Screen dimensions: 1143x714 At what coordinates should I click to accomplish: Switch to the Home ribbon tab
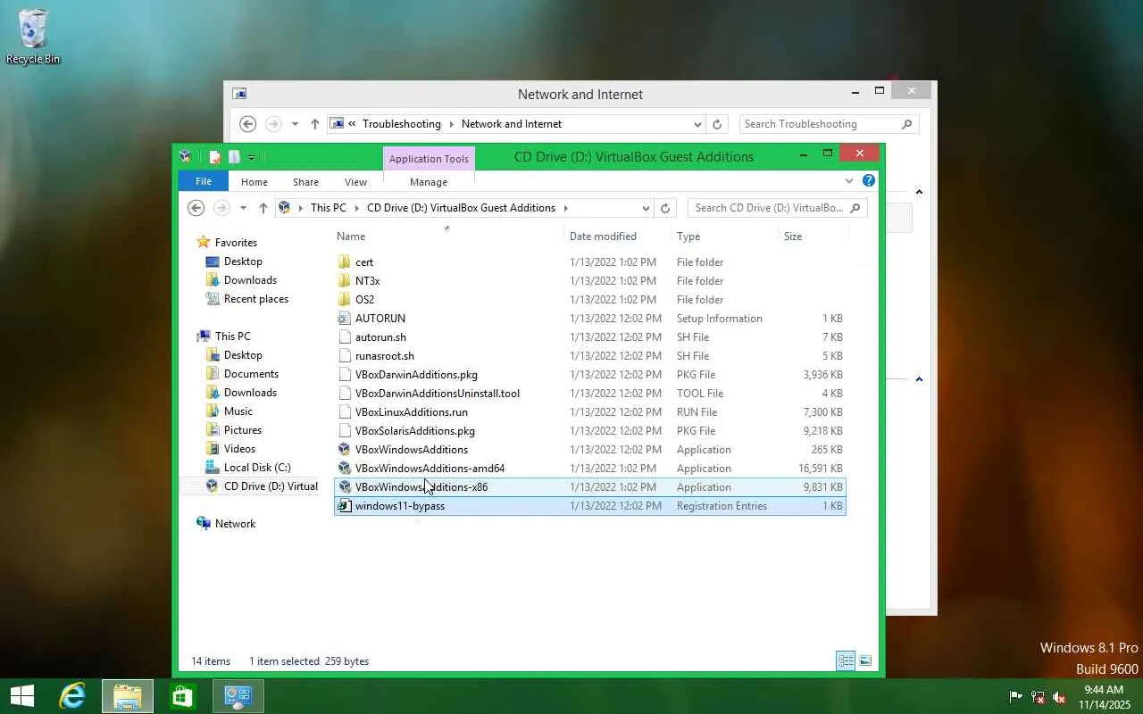coord(254,182)
